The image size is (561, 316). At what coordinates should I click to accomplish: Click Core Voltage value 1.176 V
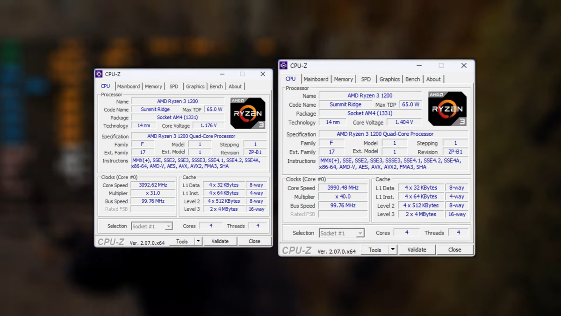[x=209, y=126]
